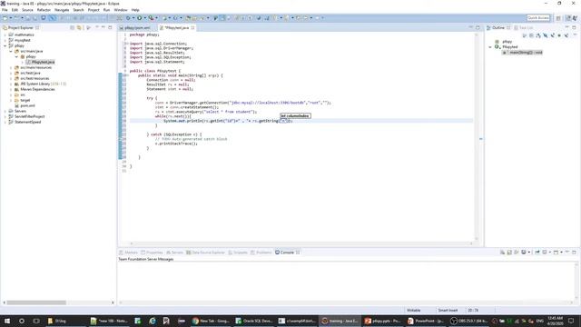
Task: Open Oracle SQL Developer from taskbar
Action: tap(254, 321)
